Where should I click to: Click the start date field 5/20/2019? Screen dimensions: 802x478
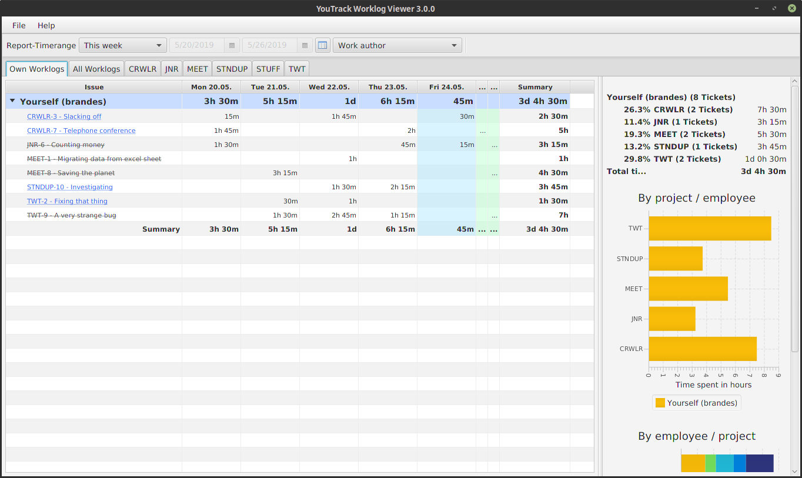pyautogui.click(x=196, y=45)
